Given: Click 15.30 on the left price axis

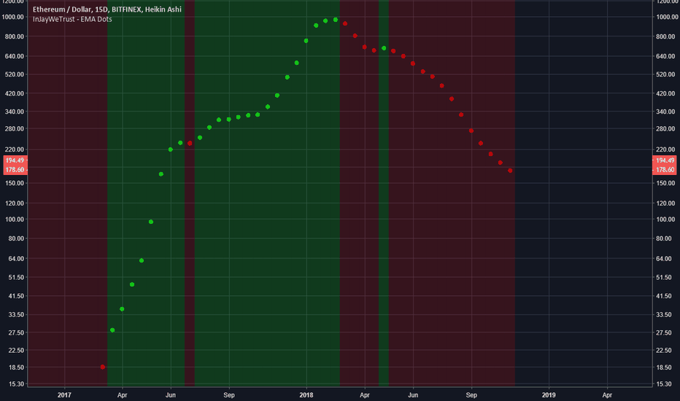Looking at the screenshot, I should 16,384.
